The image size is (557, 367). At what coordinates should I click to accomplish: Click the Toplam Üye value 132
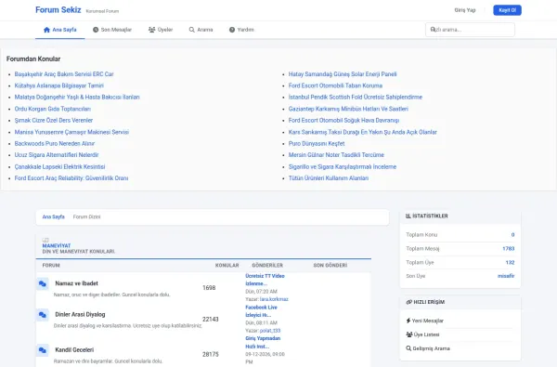[510, 262]
